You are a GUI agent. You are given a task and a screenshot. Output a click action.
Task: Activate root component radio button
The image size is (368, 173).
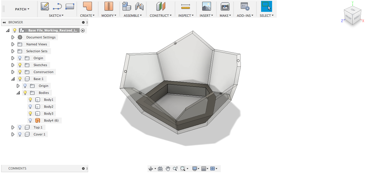pos(83,30)
